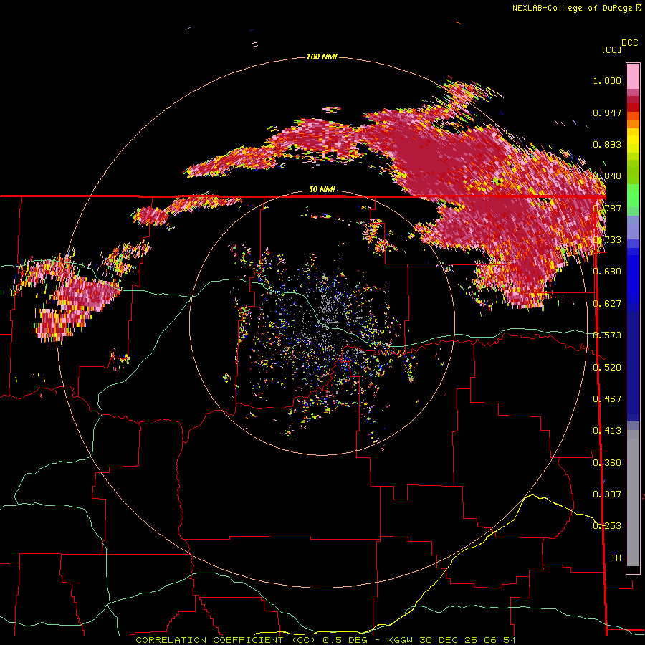The image size is (645, 645).
Task: Click the 30 DEC 25 date text
Action: tap(448, 640)
